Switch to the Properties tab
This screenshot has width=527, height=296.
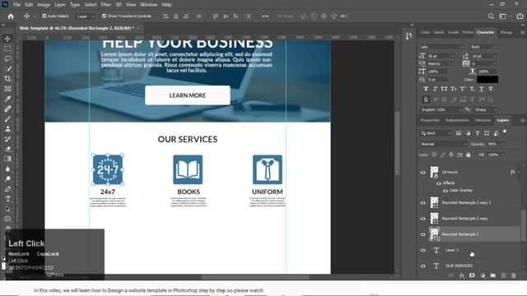click(x=430, y=120)
